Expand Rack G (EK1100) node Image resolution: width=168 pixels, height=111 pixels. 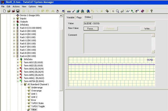tap(14, 40)
